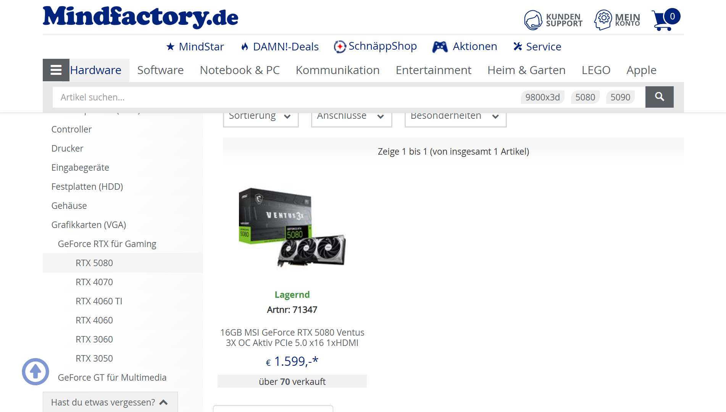Image resolution: width=726 pixels, height=412 pixels.
Task: Select GeForce GT für Multimedia
Action: tap(112, 377)
